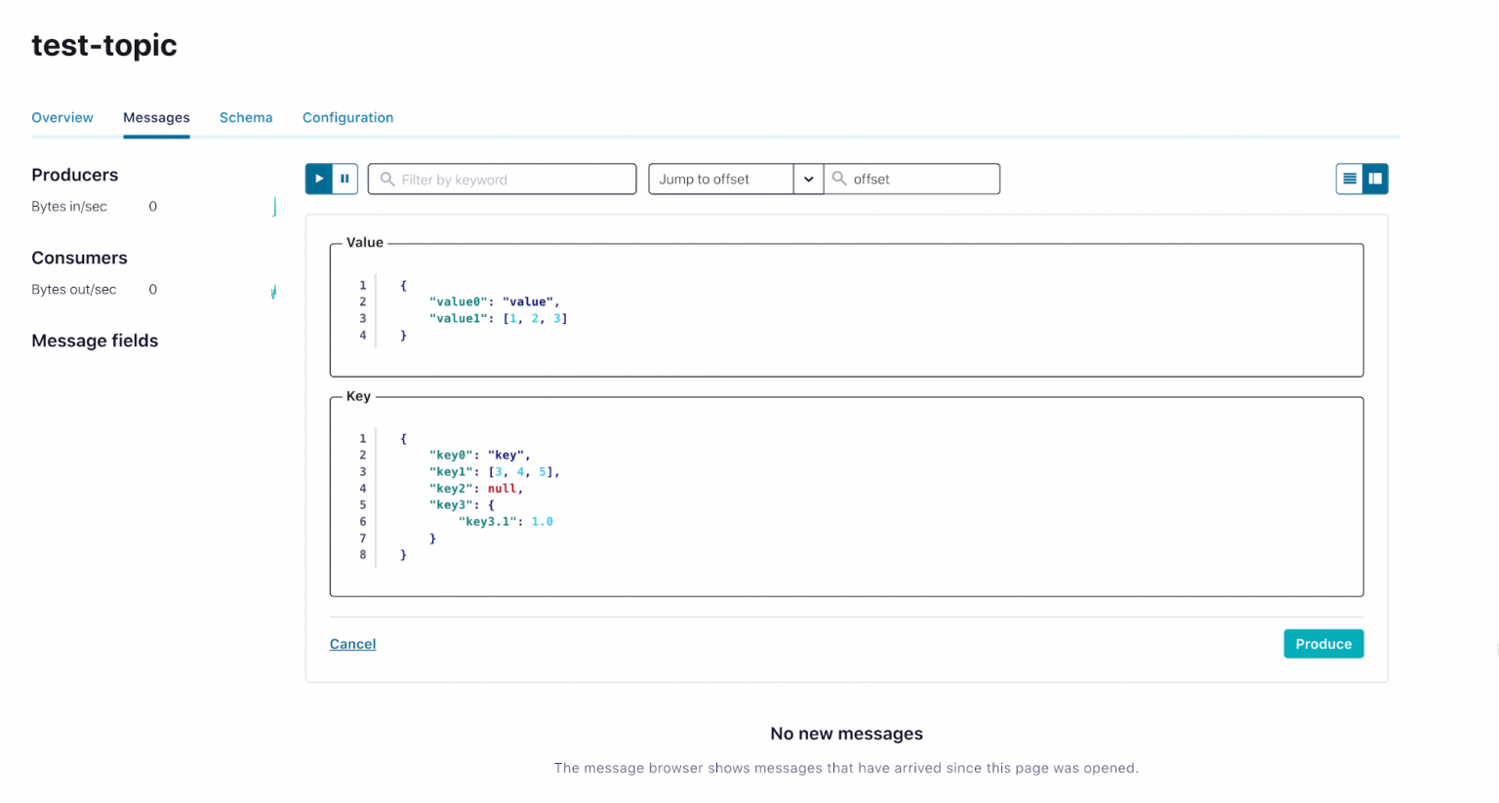
Task: Switch to the Configuration tab
Action: click(347, 117)
